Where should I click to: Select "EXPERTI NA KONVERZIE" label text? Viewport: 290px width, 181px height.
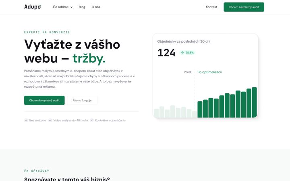coord(47,32)
